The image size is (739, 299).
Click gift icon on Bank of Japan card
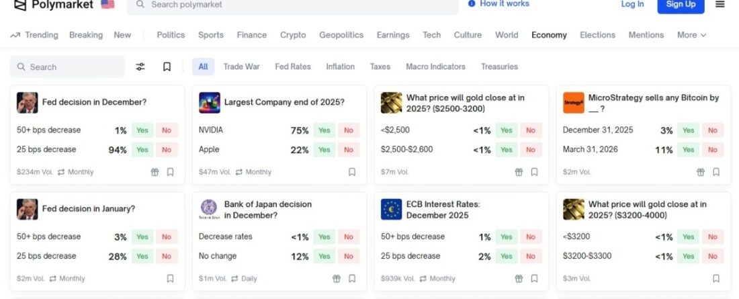point(337,278)
